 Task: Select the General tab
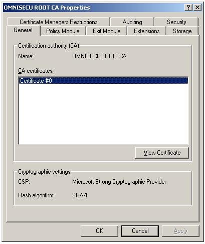click(x=23, y=30)
